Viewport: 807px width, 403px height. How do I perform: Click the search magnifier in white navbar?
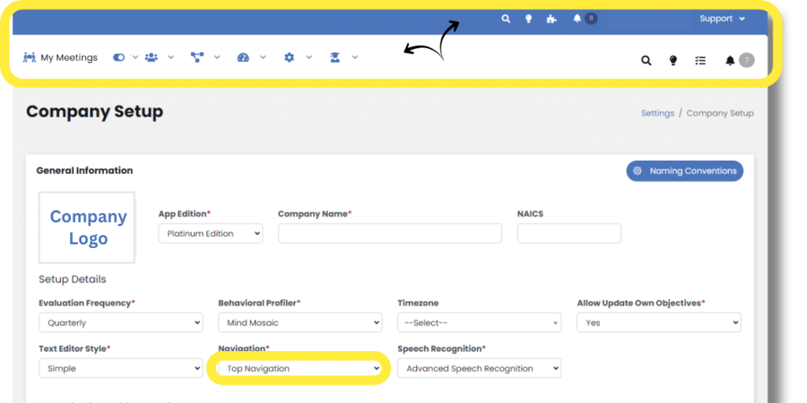[646, 61]
